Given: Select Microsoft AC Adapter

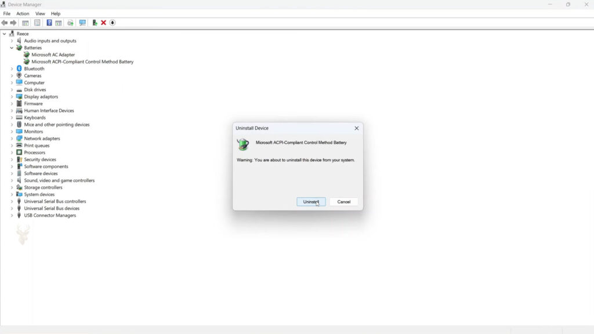Looking at the screenshot, I should click(53, 55).
